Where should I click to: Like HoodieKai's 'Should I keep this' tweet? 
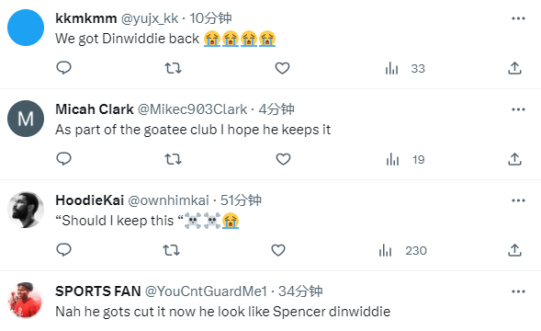(278, 250)
